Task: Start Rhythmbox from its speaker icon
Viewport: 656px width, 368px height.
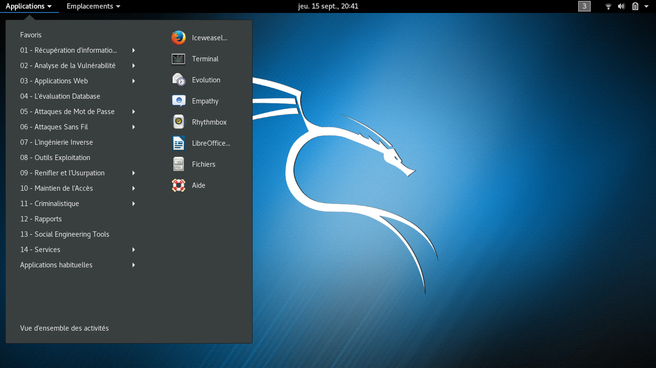Action: click(179, 122)
